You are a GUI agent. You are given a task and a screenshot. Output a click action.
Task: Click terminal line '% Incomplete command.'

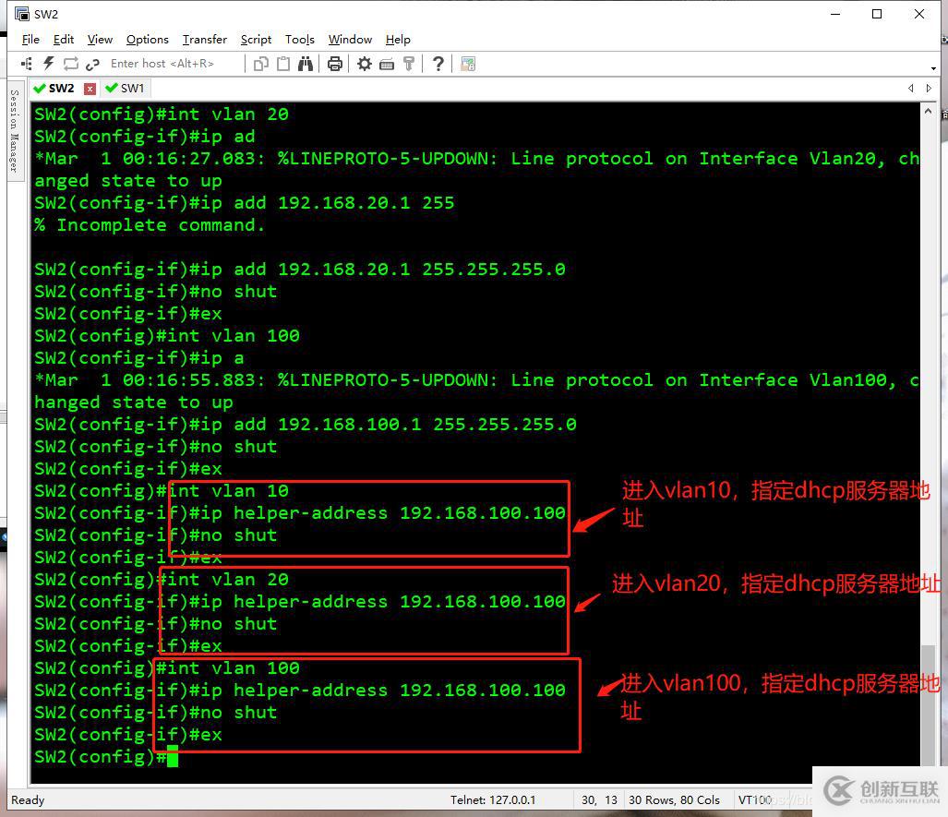pyautogui.click(x=150, y=225)
